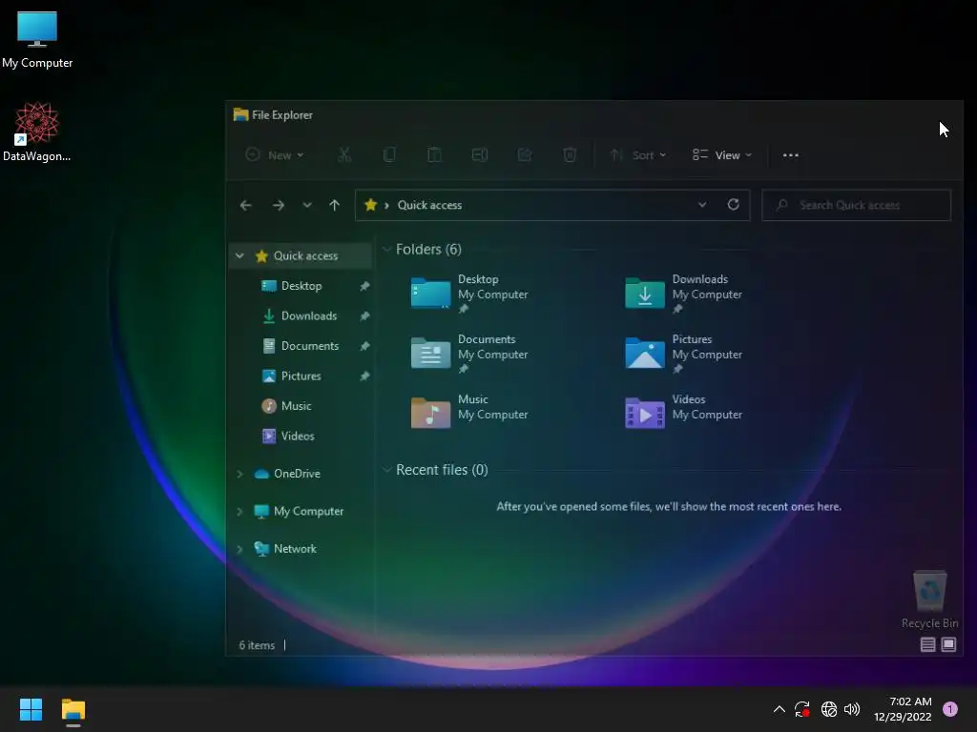This screenshot has width=977, height=732.
Task: Open the See more ellipsis menu
Action: tap(791, 155)
